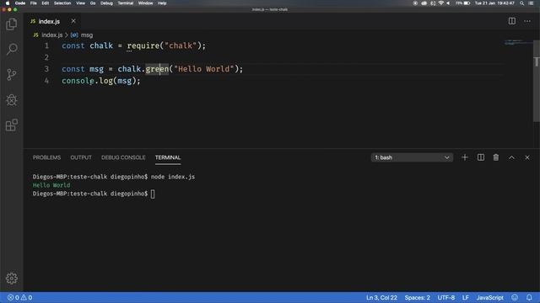The image size is (540, 303).
Task: Click the date and time in menu bar
Action: [x=494, y=3]
